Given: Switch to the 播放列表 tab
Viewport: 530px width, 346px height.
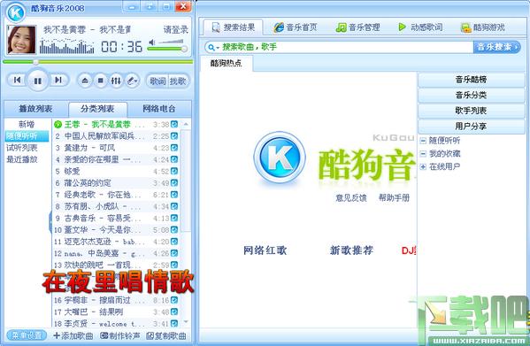Looking at the screenshot, I should (x=35, y=109).
